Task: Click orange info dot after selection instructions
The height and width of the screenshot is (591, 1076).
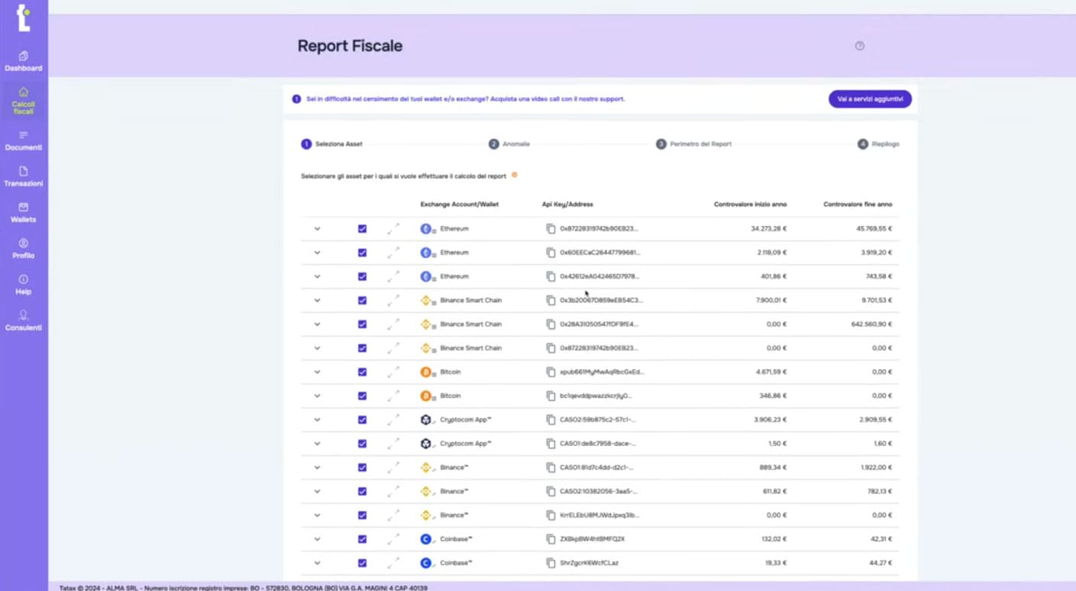Action: point(514,175)
